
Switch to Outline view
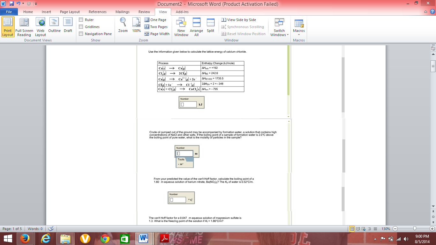pyautogui.click(x=54, y=26)
